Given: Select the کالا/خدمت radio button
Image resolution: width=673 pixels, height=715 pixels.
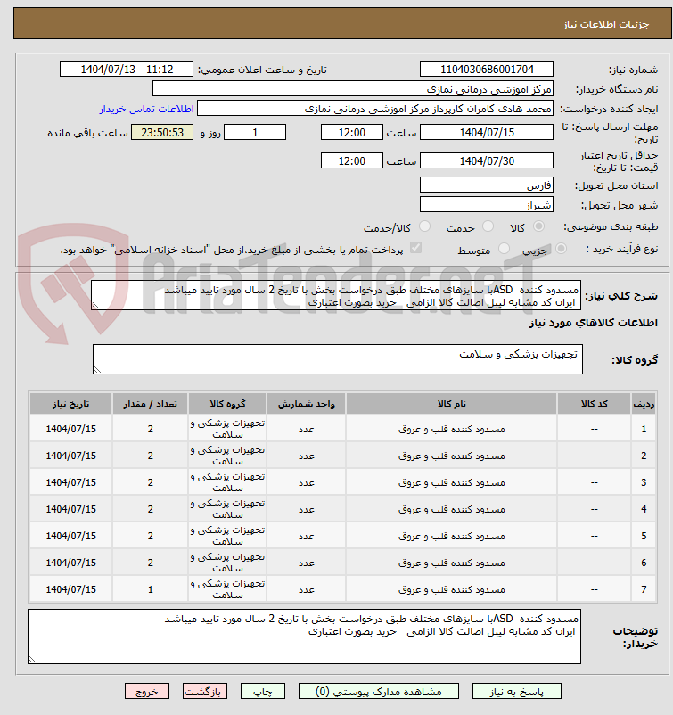Looking at the screenshot, I should coord(424,226).
